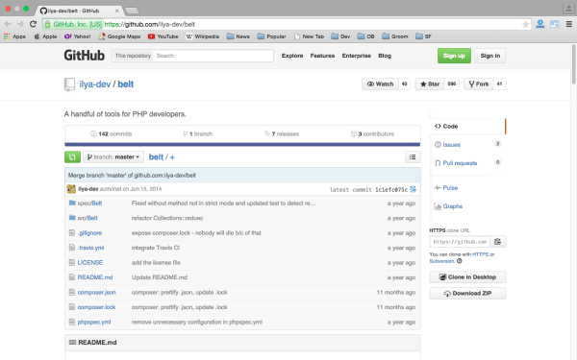The image size is (577, 360).
Task: Click the ilya-dev owner link
Action: (x=95, y=84)
